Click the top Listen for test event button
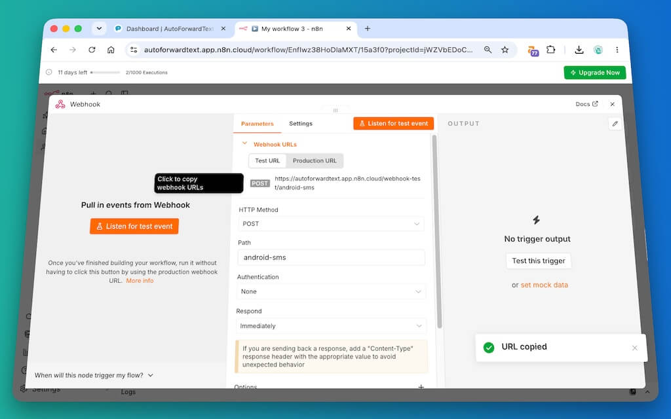The width and height of the screenshot is (671, 419). [393, 124]
